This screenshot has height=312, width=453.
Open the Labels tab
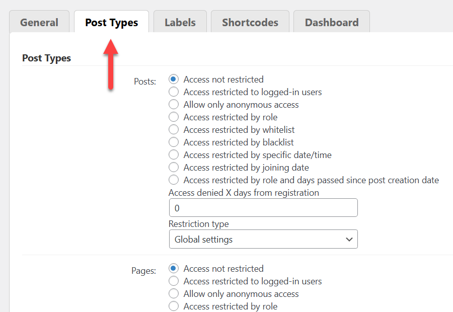(x=180, y=22)
